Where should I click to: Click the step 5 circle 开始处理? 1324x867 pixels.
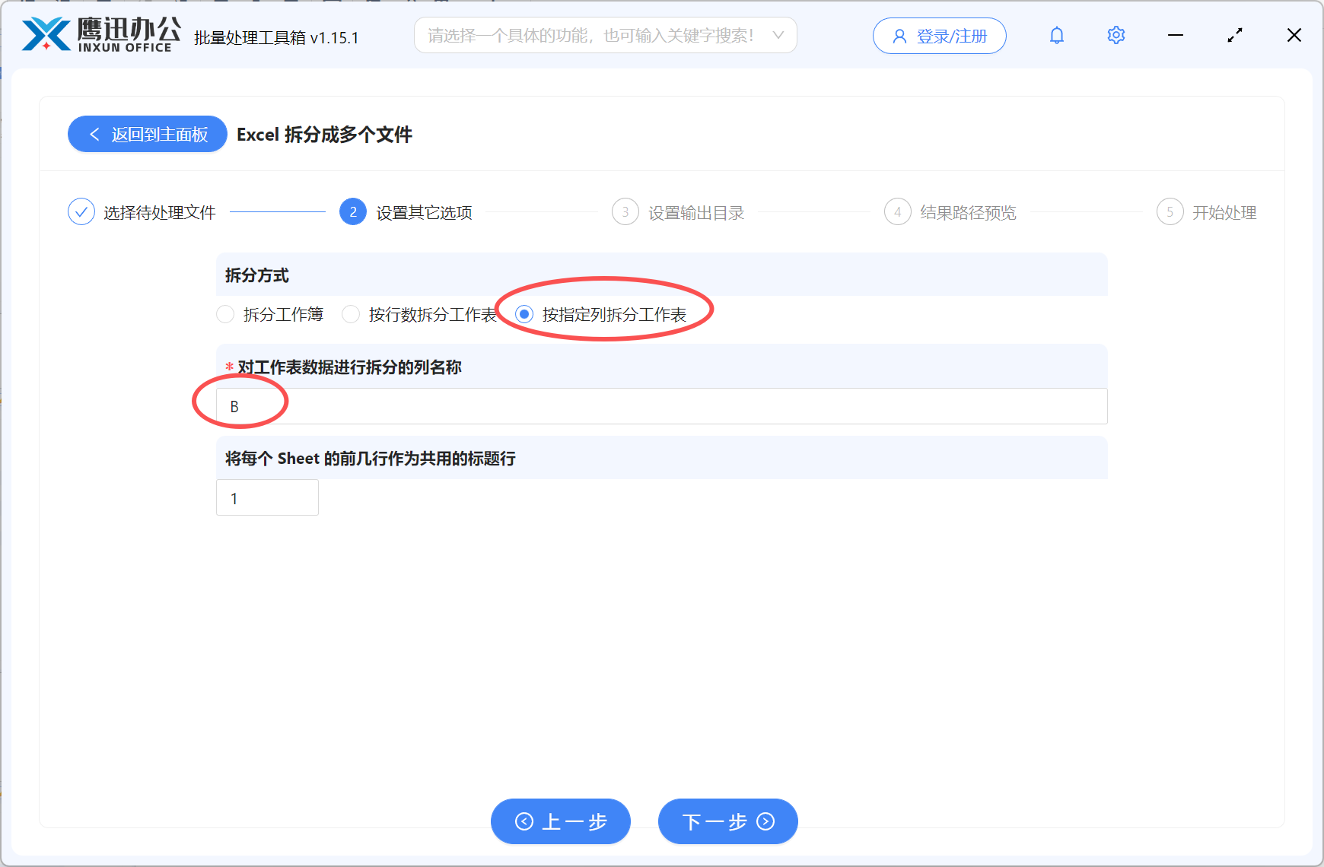point(1170,211)
